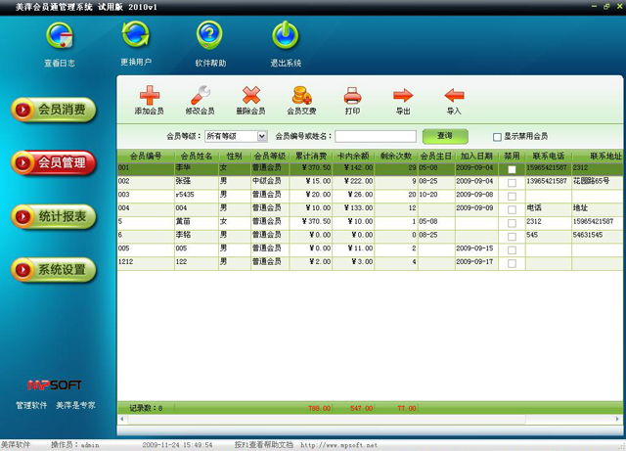626x451 pixels.
Task: Enable the 显示禁用会员 checkbox
Action: [497, 137]
